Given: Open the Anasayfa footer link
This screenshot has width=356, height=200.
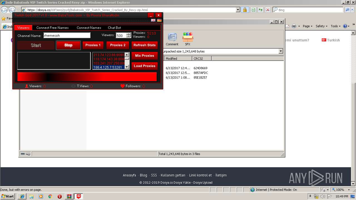Looking at the screenshot, I should tap(129, 175).
